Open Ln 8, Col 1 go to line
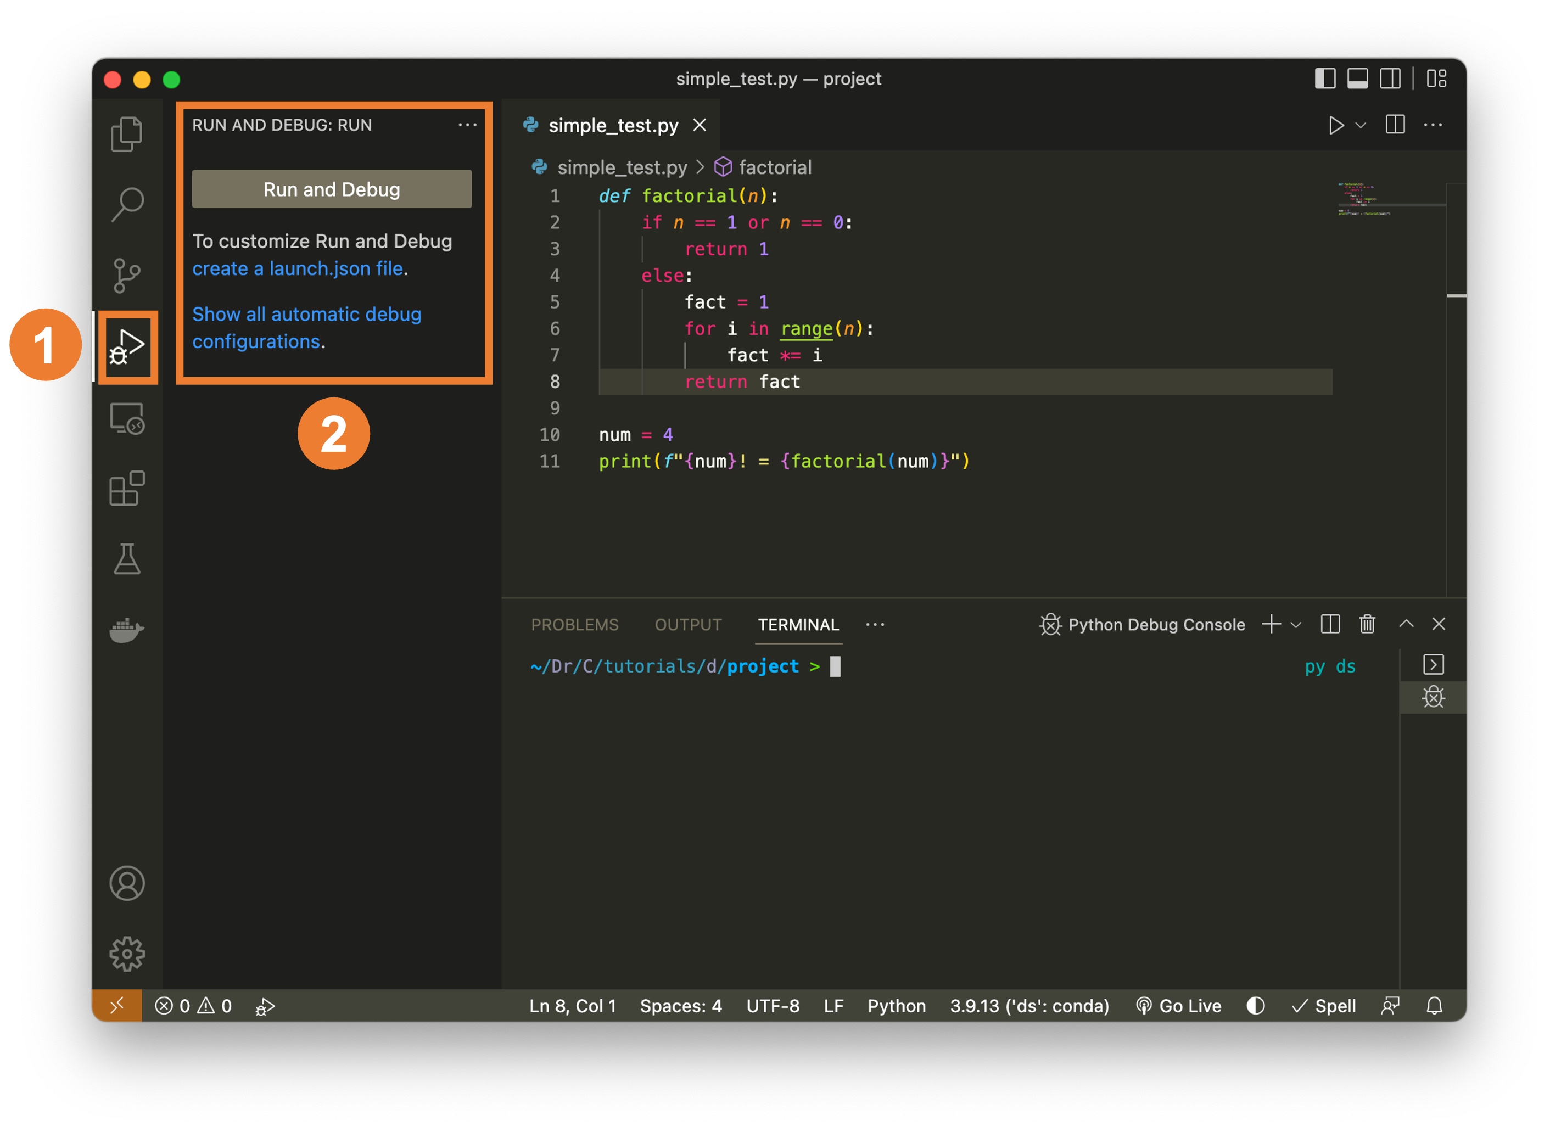This screenshot has height=1132, width=1550. 572,1006
